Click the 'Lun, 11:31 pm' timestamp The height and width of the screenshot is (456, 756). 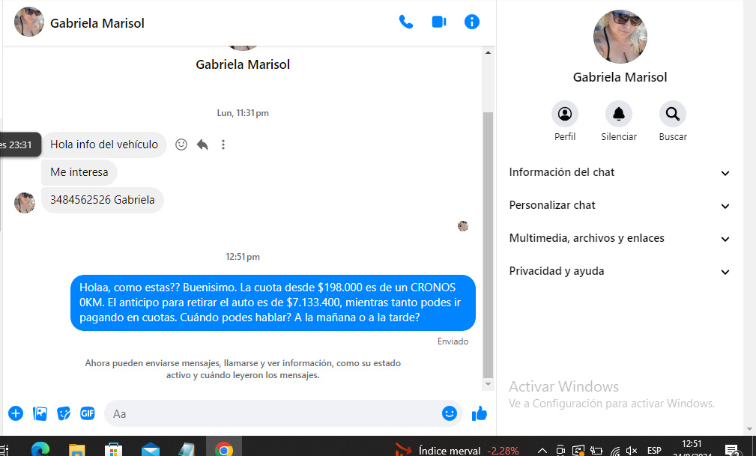point(243,113)
